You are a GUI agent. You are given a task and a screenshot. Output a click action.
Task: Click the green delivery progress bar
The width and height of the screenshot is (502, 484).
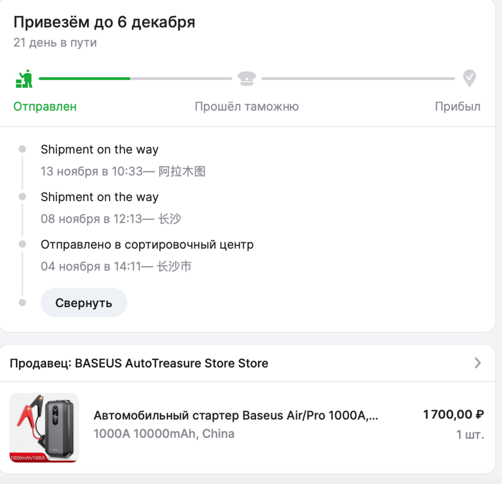pos(84,79)
